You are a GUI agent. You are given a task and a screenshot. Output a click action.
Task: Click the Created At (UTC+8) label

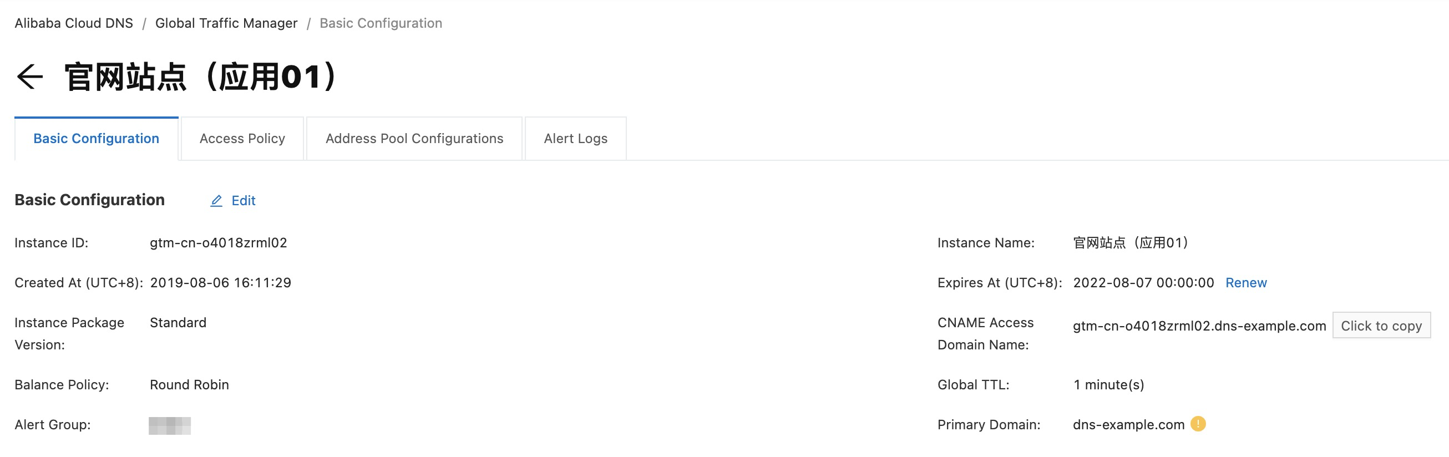(79, 283)
